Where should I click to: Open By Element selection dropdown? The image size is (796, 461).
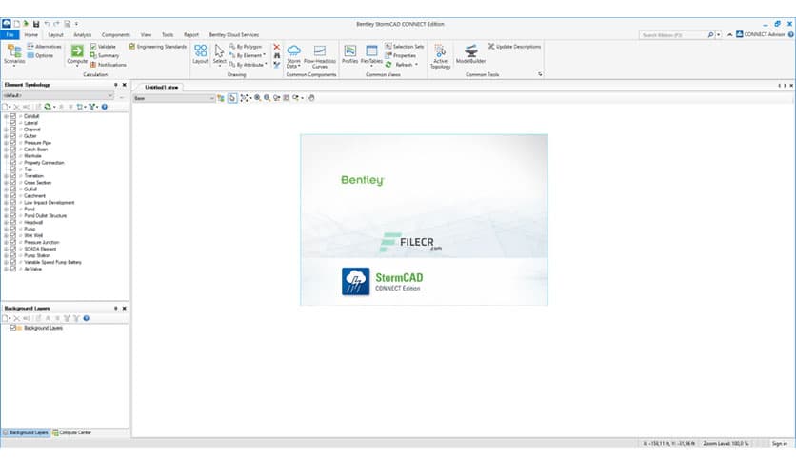(248, 55)
